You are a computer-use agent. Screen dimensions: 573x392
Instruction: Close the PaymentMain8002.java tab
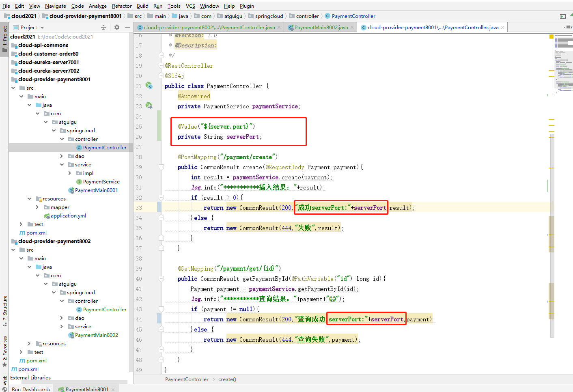pos(352,27)
